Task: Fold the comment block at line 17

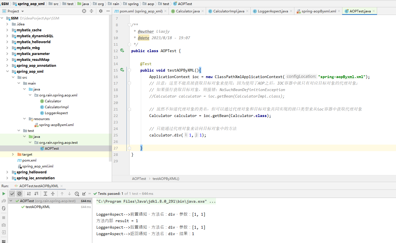Action: [129, 83]
